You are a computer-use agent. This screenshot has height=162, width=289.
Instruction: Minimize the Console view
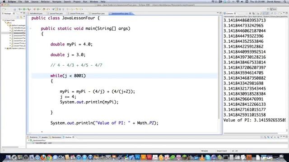coord(284,13)
